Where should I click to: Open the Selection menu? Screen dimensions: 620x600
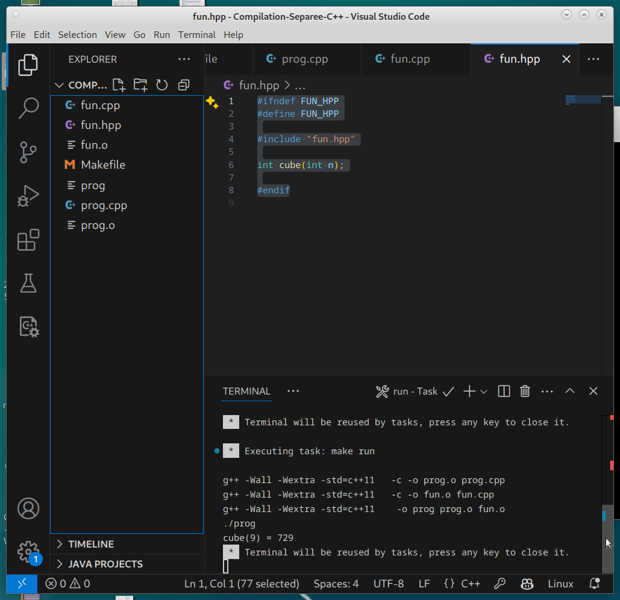[78, 35]
